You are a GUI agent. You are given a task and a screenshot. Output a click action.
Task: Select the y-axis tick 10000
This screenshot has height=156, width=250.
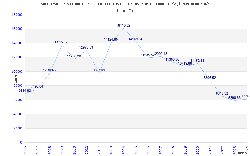pyautogui.click(x=17, y=72)
